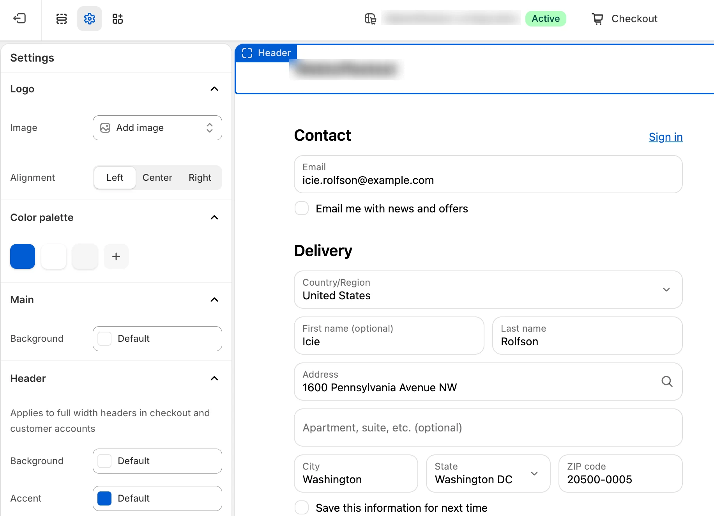Click the Address field

pos(488,382)
